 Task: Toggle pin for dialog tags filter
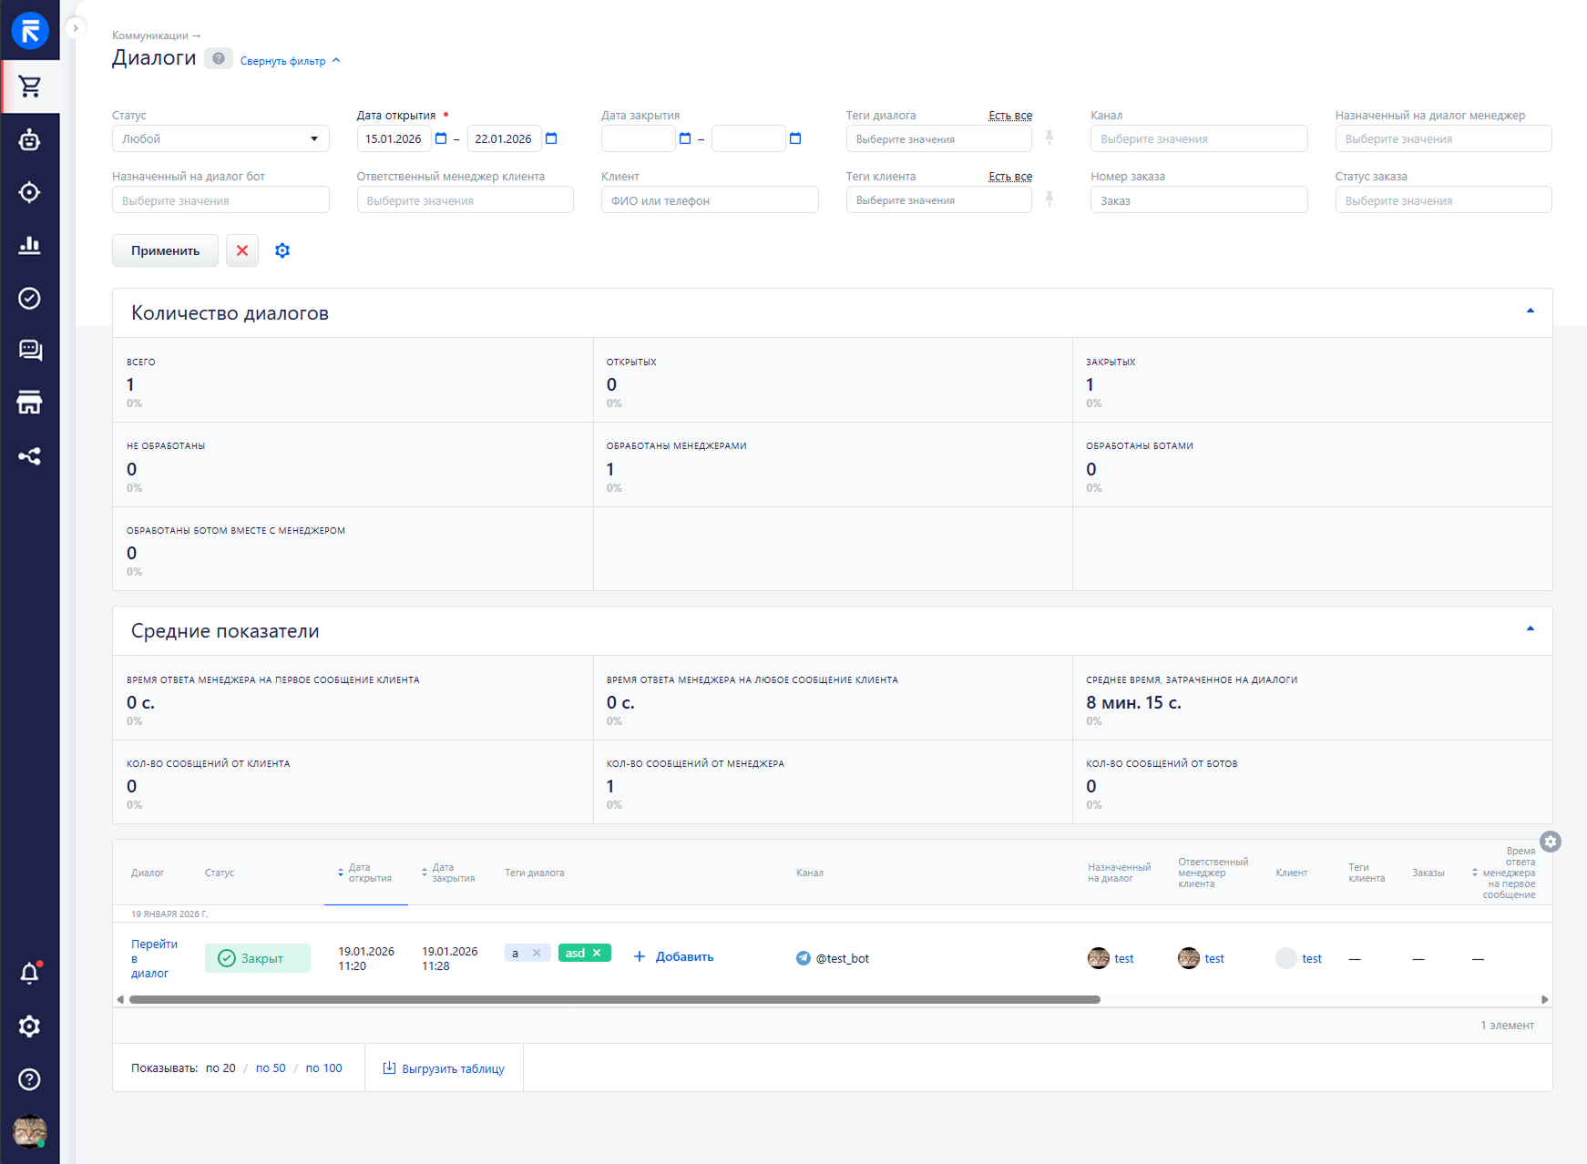pyautogui.click(x=1049, y=138)
